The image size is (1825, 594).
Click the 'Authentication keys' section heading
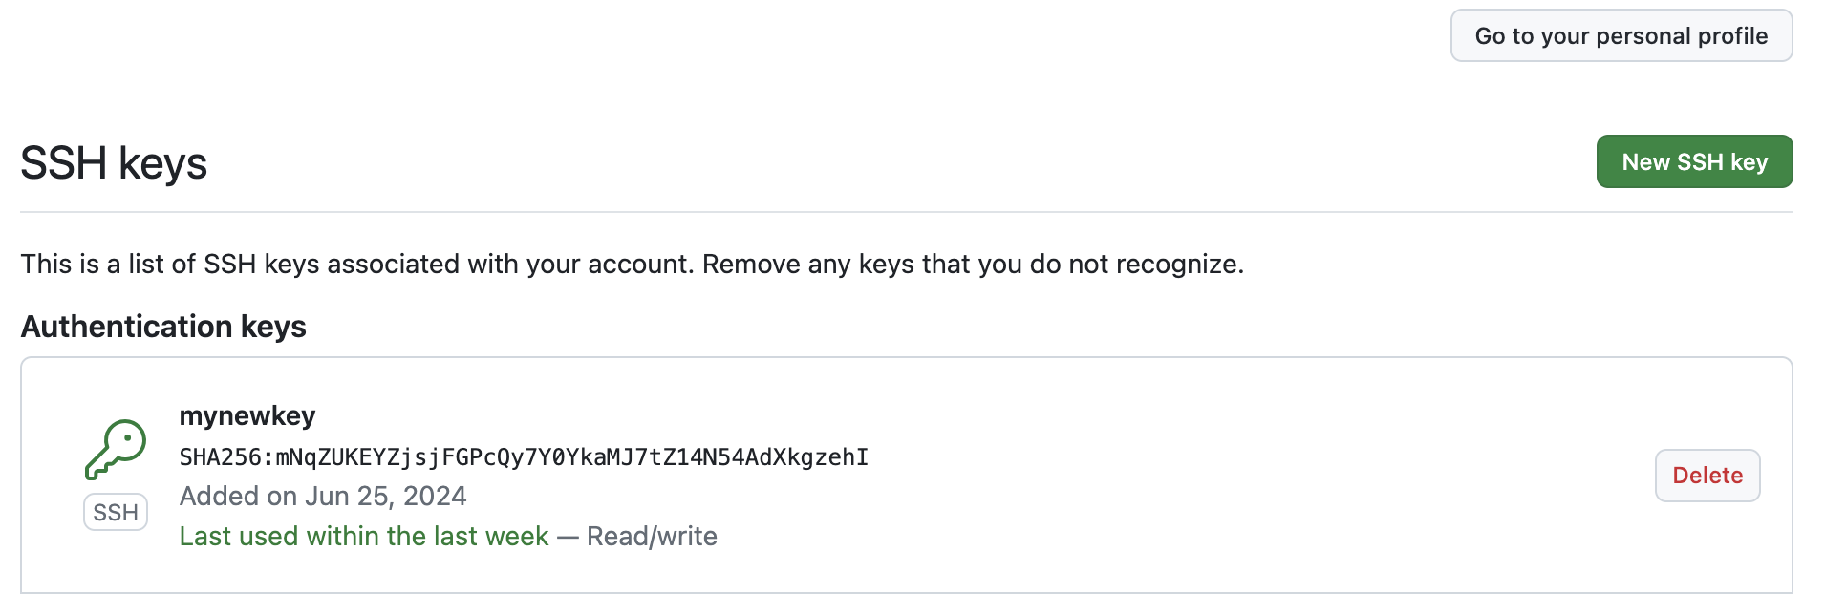click(163, 327)
